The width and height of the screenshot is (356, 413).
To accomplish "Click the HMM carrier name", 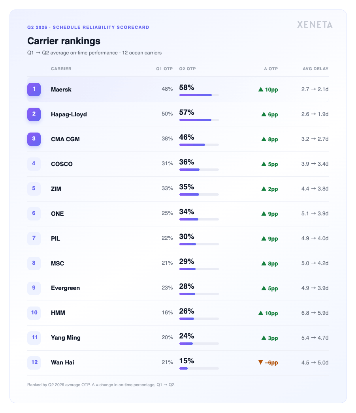I will (58, 313).
